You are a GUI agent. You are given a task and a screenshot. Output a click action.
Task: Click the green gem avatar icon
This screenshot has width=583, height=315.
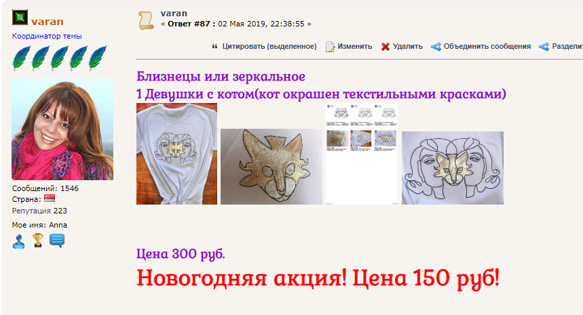(20, 18)
